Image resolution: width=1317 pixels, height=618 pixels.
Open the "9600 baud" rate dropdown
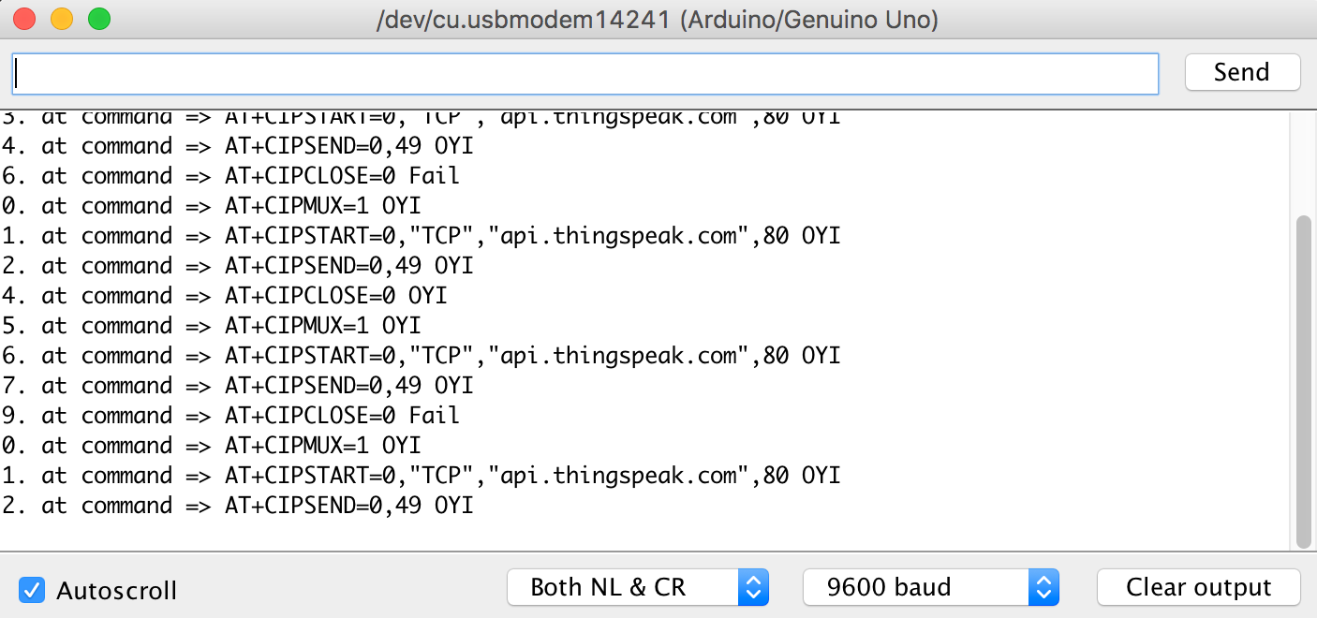click(x=913, y=587)
